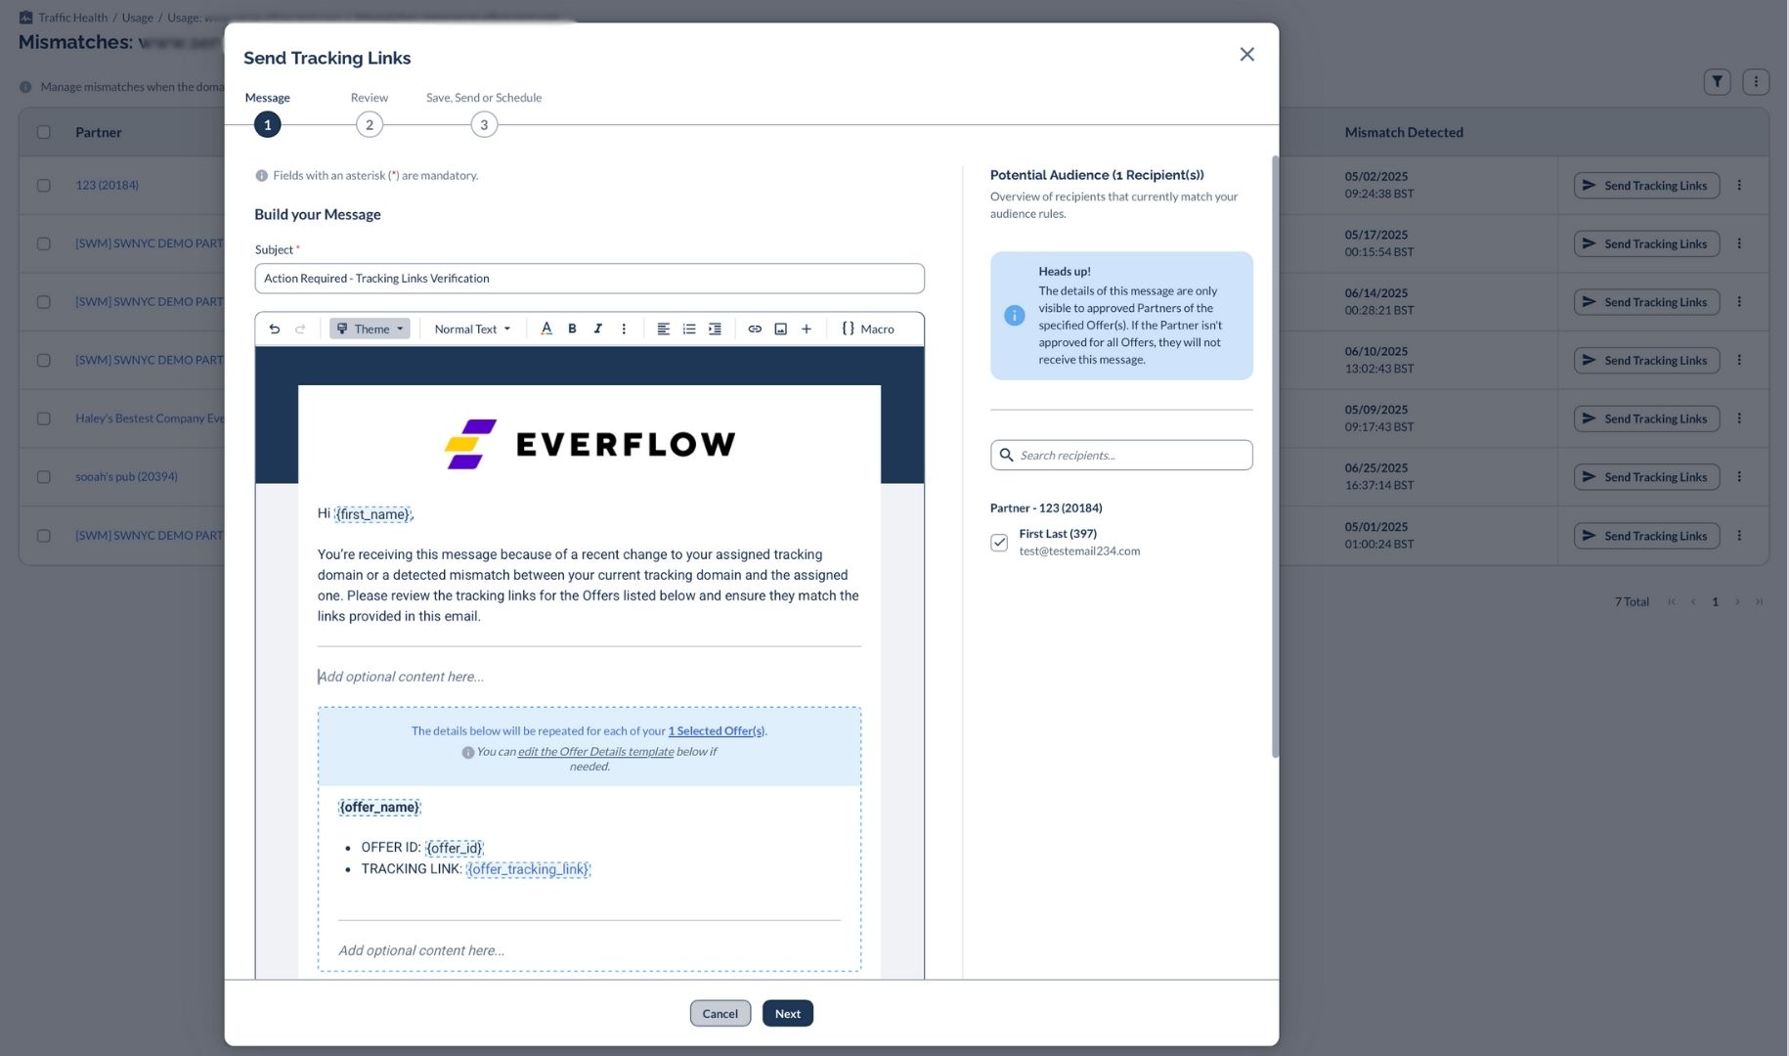Open row menu for 05/02/2025 mismatch
This screenshot has height=1056, width=1789.
pyautogui.click(x=1739, y=185)
